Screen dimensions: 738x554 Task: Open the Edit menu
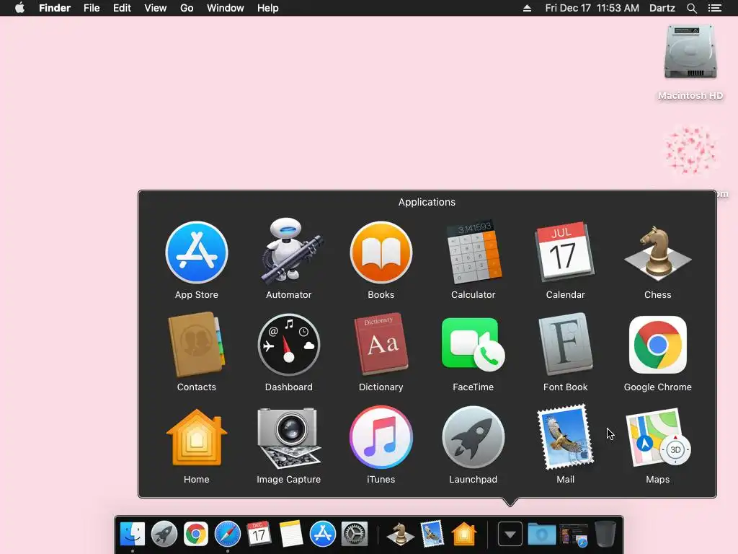tap(122, 8)
